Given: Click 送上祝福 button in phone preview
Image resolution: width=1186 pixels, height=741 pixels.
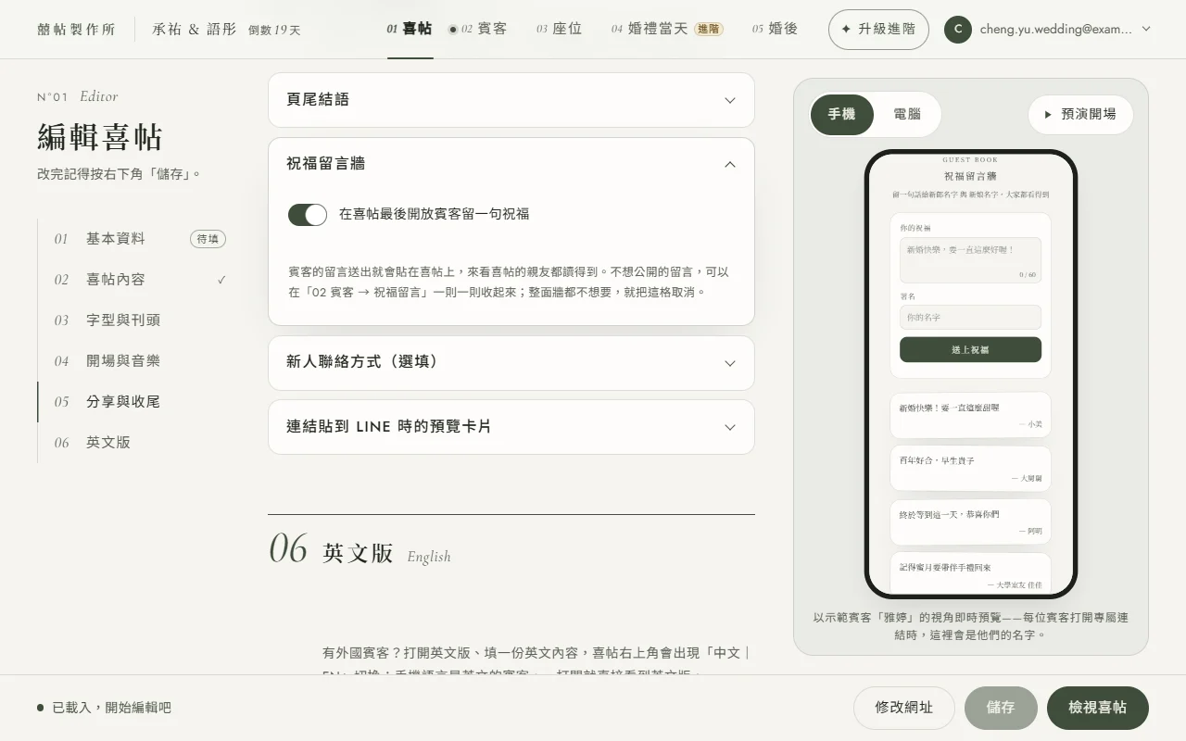Looking at the screenshot, I should (970, 350).
